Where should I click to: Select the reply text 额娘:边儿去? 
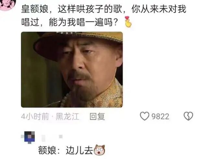coord(66,150)
